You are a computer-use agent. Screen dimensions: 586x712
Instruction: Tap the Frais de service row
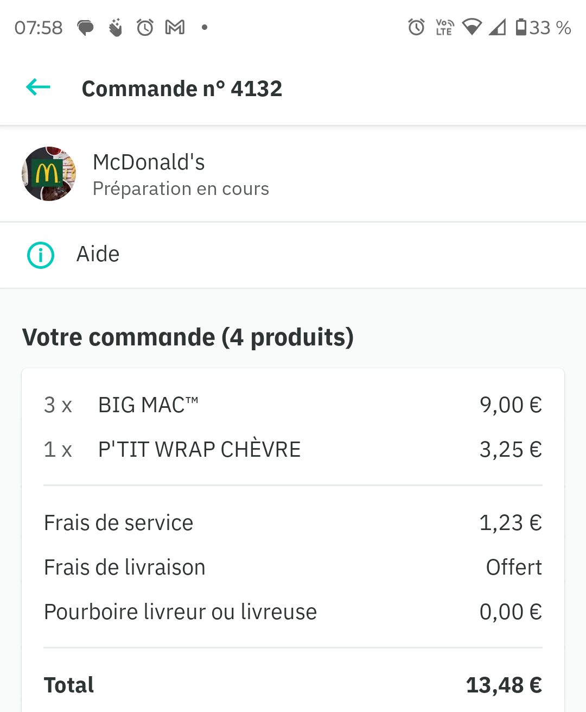click(x=293, y=523)
